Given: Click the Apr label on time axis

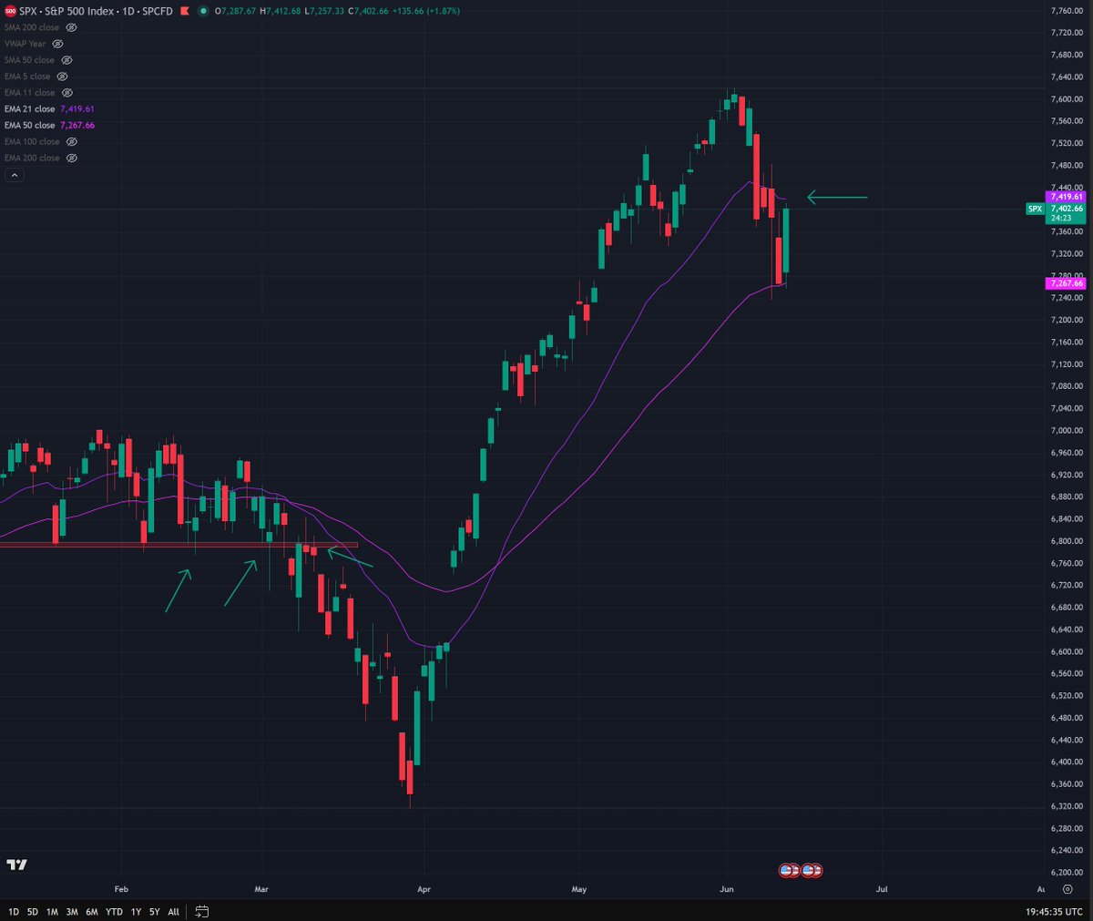Looking at the screenshot, I should click(423, 889).
